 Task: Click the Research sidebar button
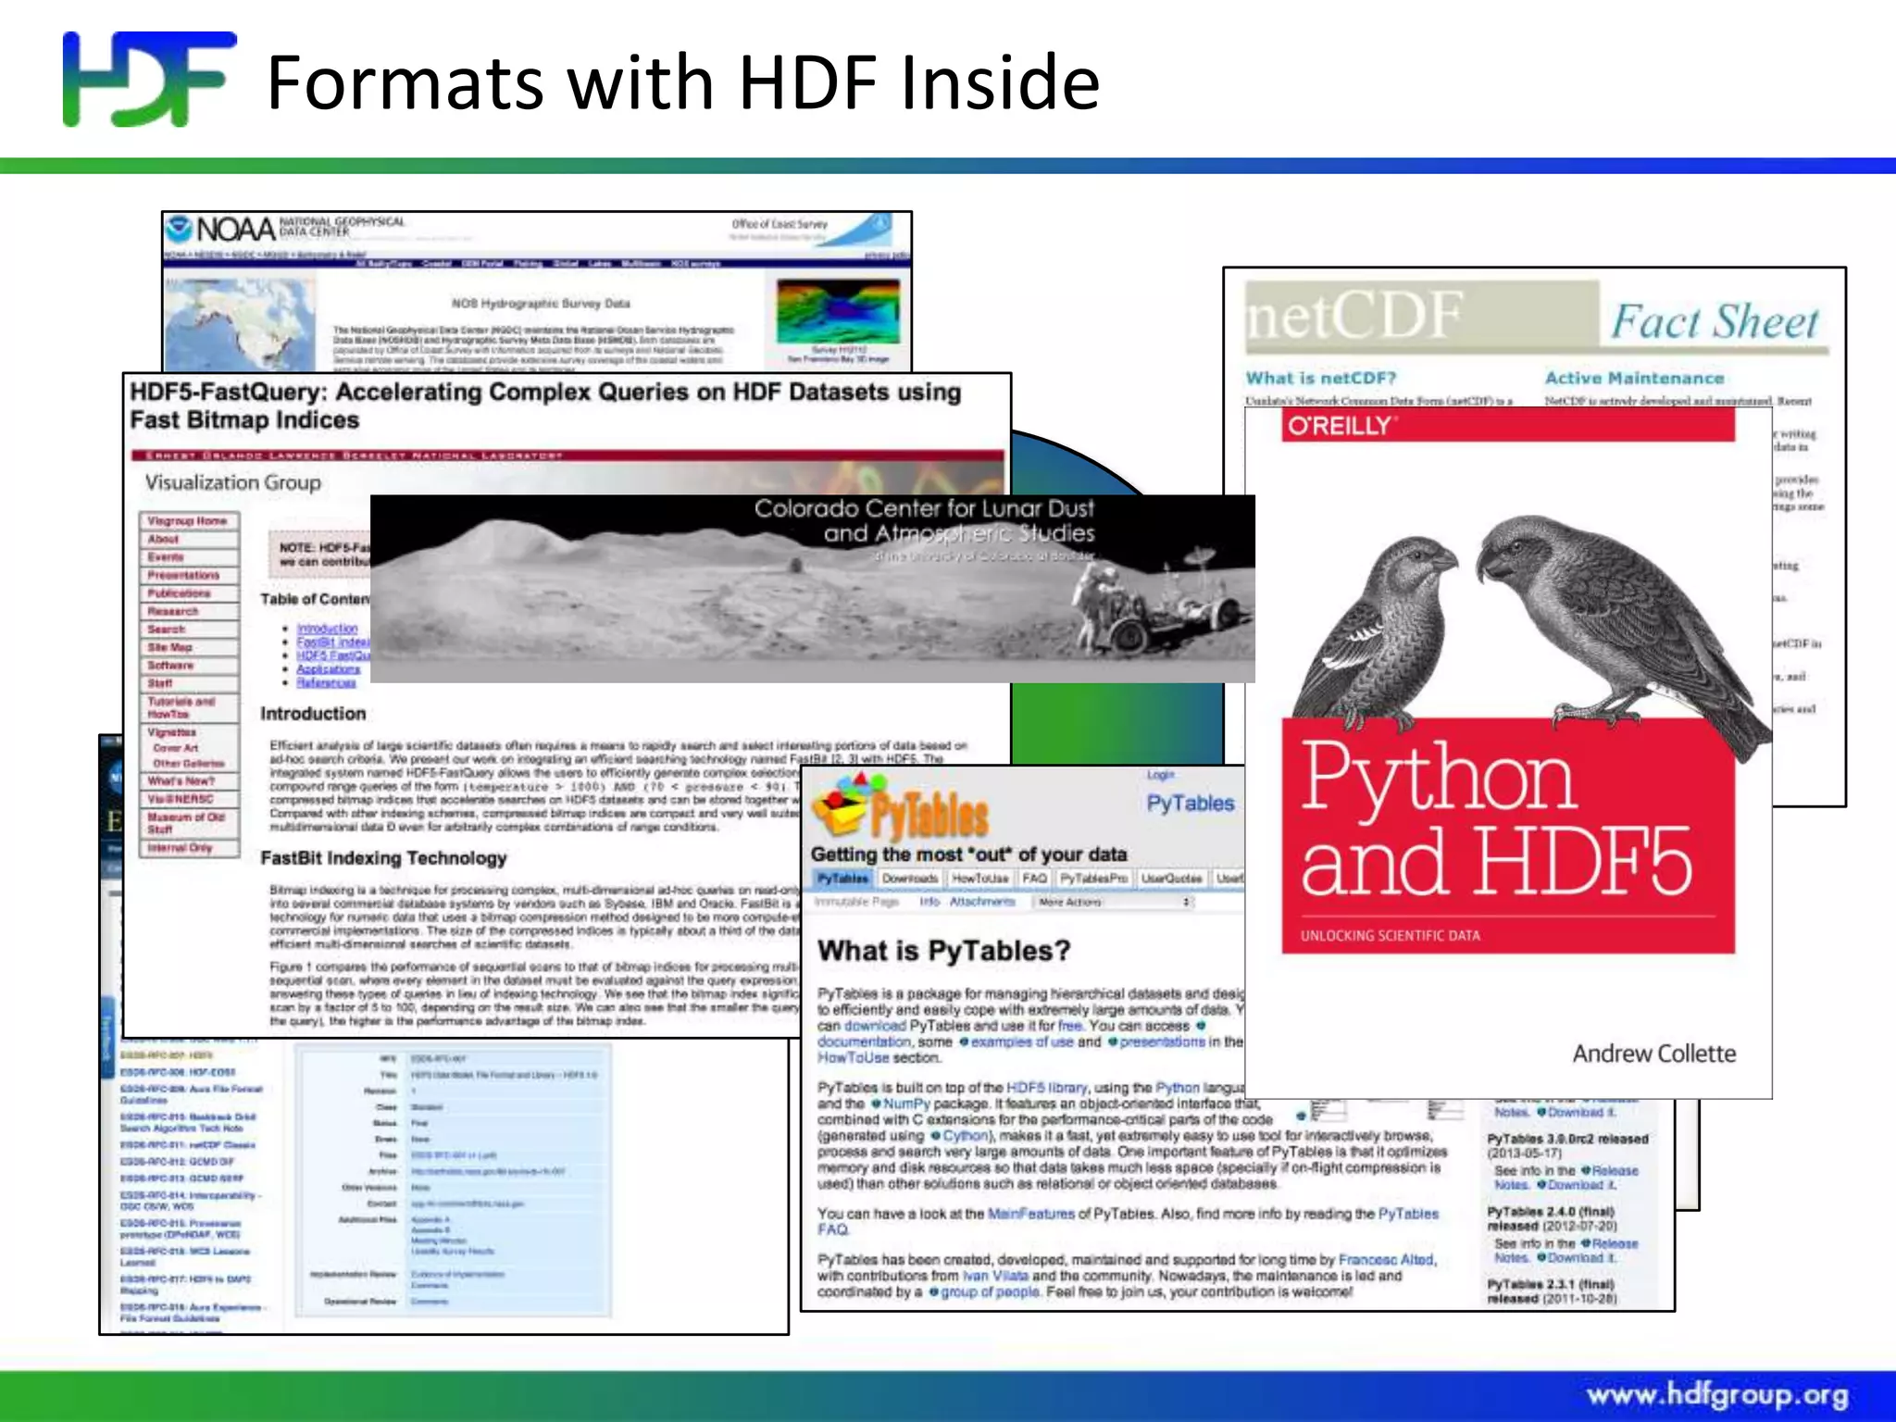pos(189,611)
